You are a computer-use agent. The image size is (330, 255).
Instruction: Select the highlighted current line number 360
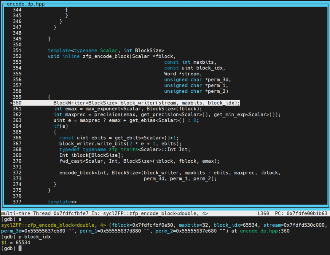17,103
